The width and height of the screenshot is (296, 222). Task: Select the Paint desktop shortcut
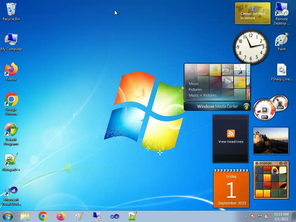click(282, 42)
